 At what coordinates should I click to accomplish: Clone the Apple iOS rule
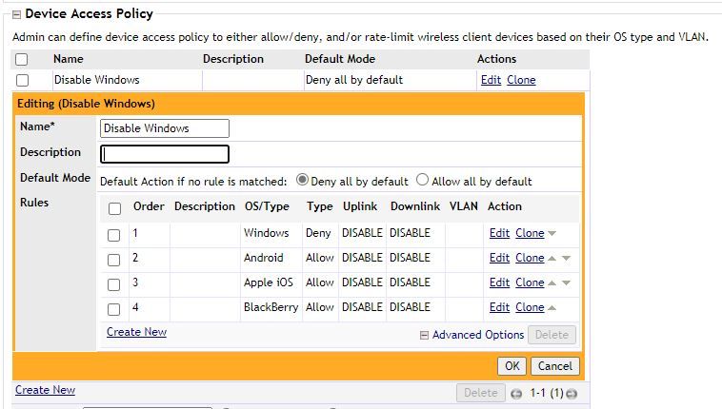pos(529,282)
